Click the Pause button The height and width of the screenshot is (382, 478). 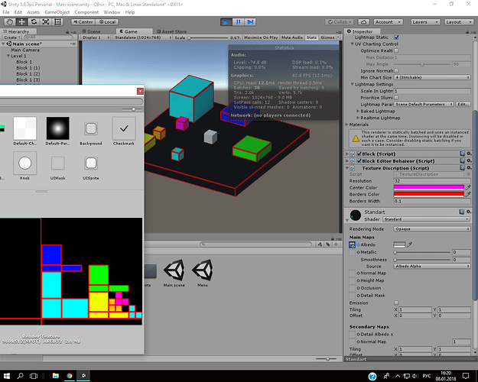pos(238,22)
